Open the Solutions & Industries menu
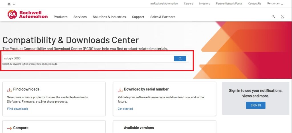 pyautogui.click(x=109, y=17)
